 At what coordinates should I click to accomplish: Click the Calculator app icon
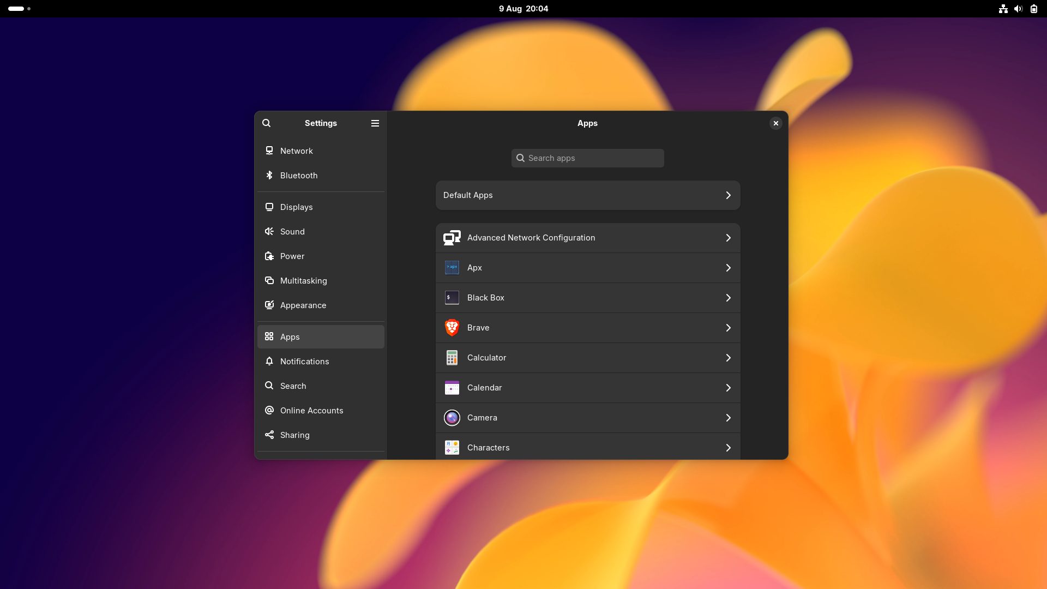[x=452, y=358]
